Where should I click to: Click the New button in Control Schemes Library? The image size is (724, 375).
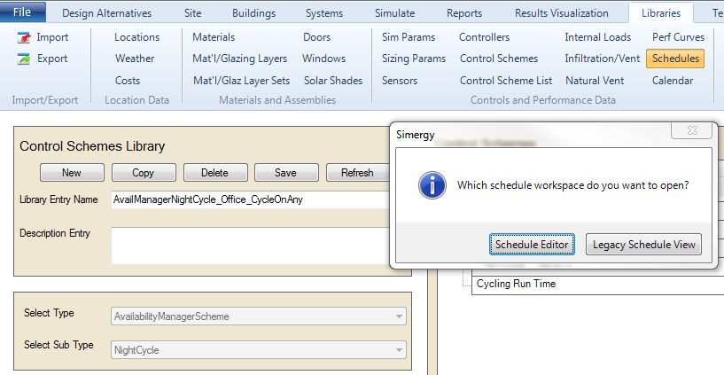72,173
